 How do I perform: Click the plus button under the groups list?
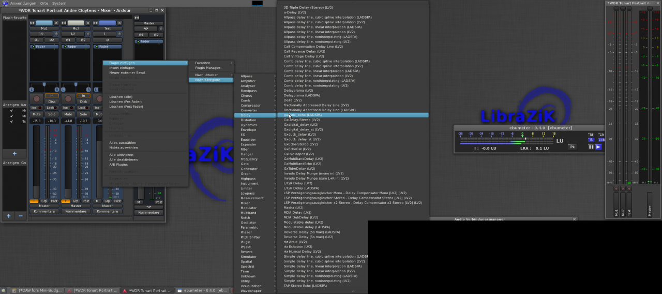8,216
